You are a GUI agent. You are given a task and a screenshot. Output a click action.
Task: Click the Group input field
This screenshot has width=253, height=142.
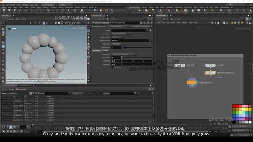coord(129,30)
